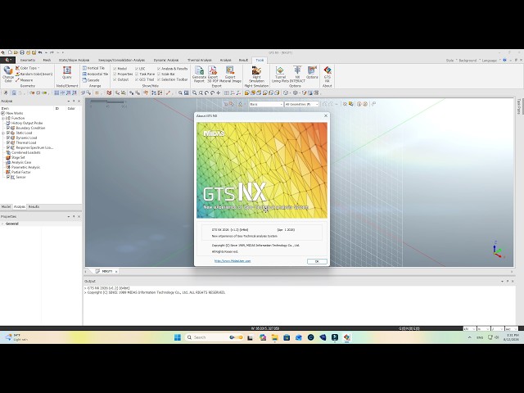Apply Random Color(beam) option

pos(34,75)
